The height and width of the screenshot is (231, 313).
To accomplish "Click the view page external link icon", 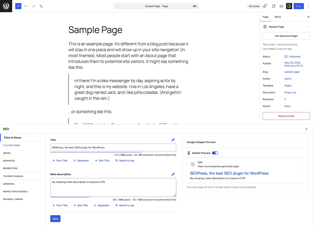I will click(x=274, y=6).
